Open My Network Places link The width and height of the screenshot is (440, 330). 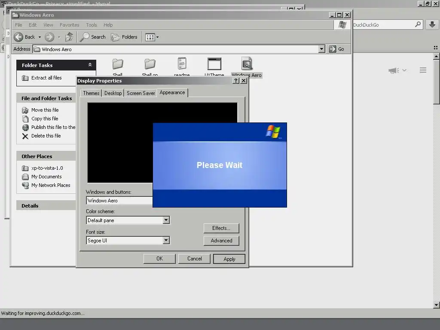[x=51, y=185]
